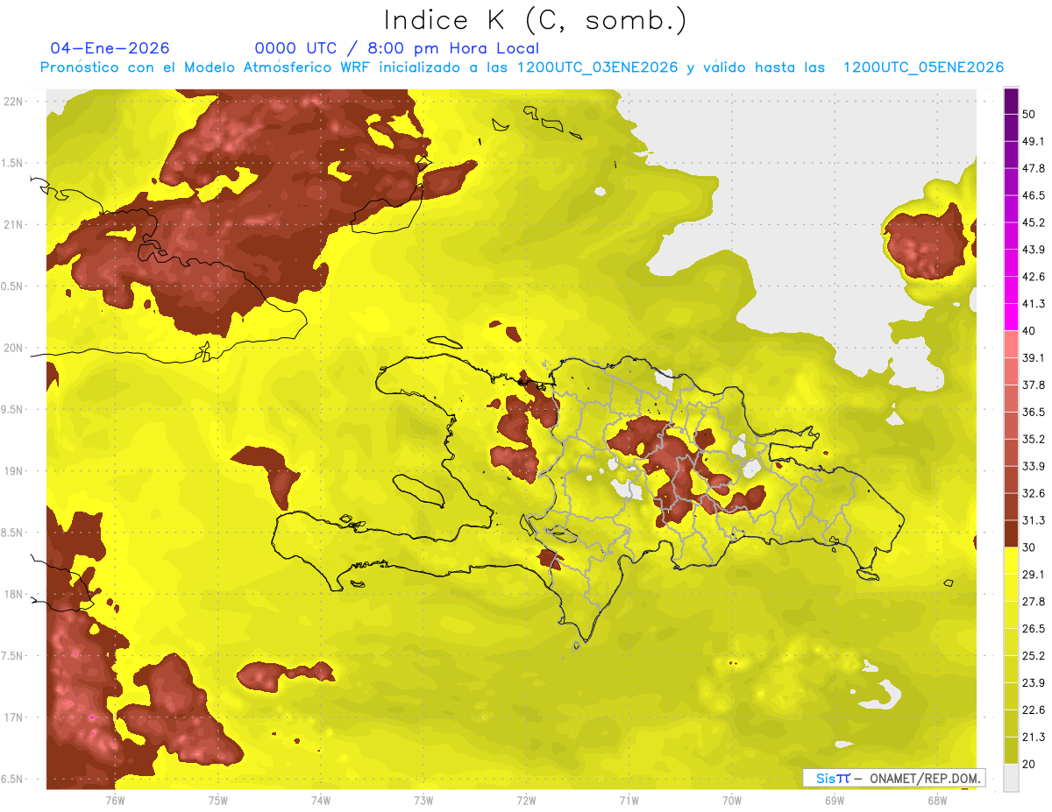The image size is (1052, 812).
Task: Click the "17N" latitude label
Action: pos(13,718)
